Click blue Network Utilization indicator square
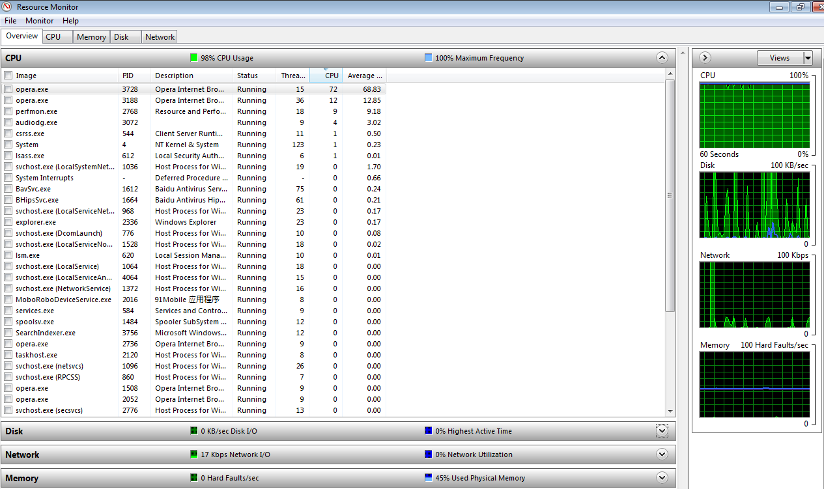824x489 pixels. pyautogui.click(x=428, y=454)
